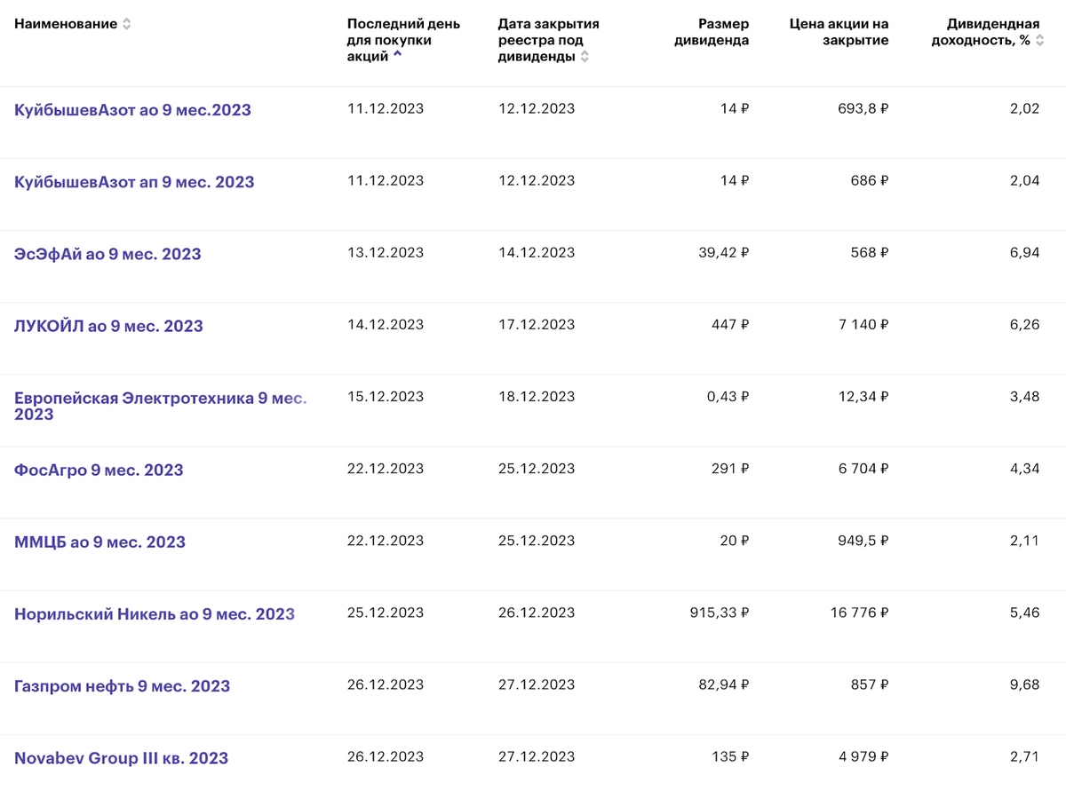
Task: Select КуйбышевАзот ап price 686 ₽
Action: point(869,180)
